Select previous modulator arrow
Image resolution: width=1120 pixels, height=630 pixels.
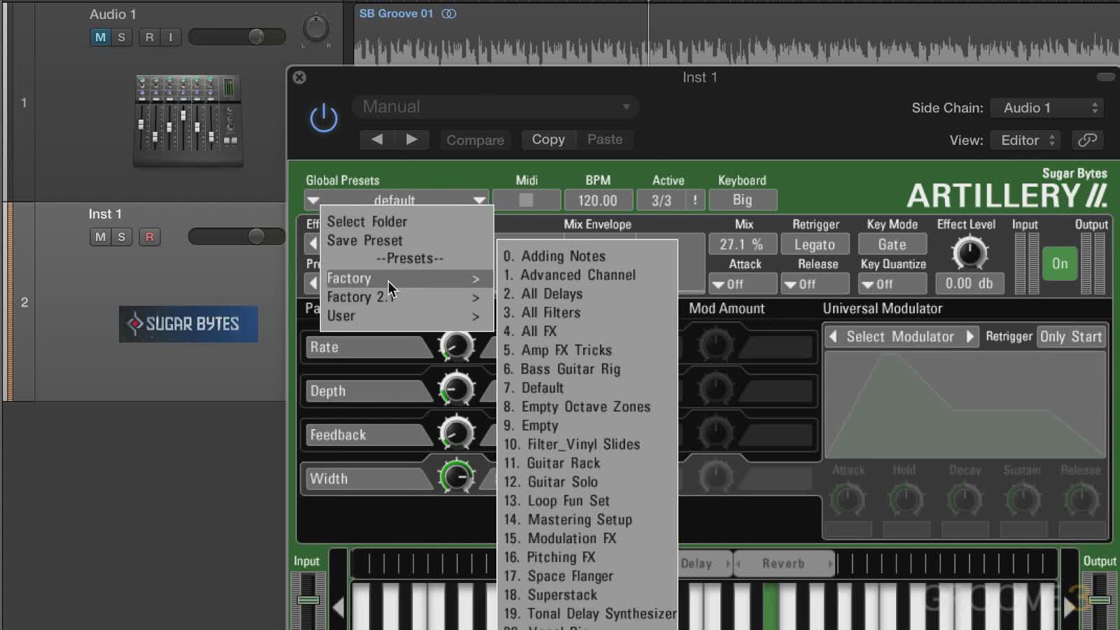coord(833,337)
